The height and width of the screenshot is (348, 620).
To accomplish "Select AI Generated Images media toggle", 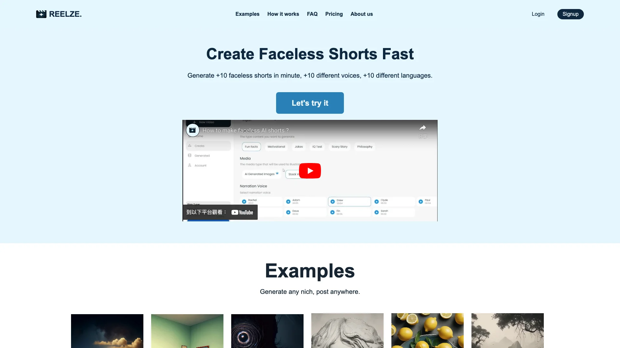I will tap(261, 173).
